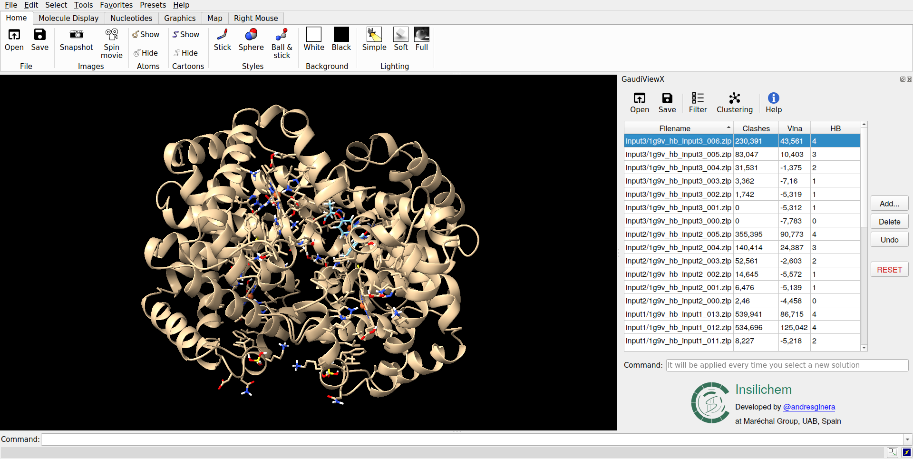Screen dimensions: 913x459
Task: Switch to the Graphics tab
Action: [180, 18]
